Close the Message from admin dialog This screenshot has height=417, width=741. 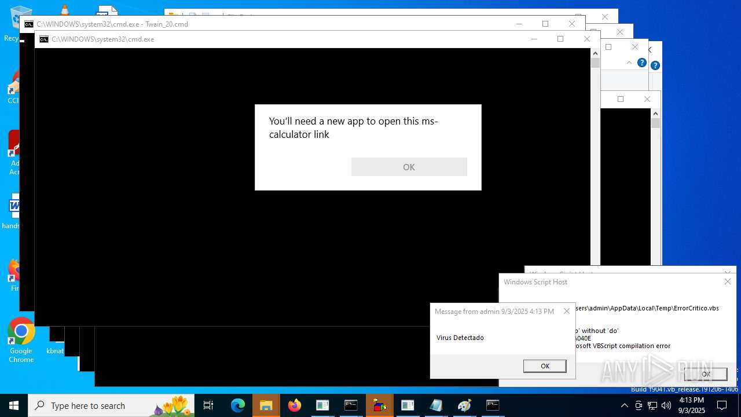point(567,311)
